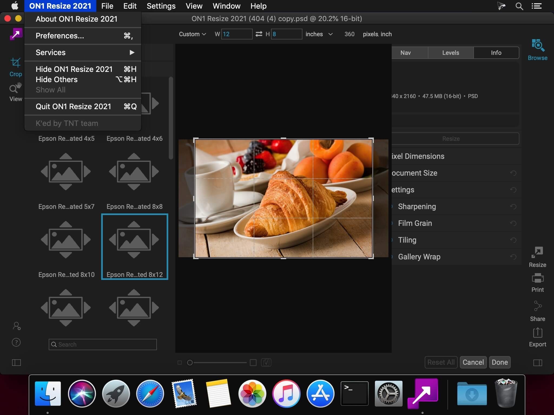Enable the Gallery Wrap toggle
Viewport: 554px width, 415px height.
(392, 257)
